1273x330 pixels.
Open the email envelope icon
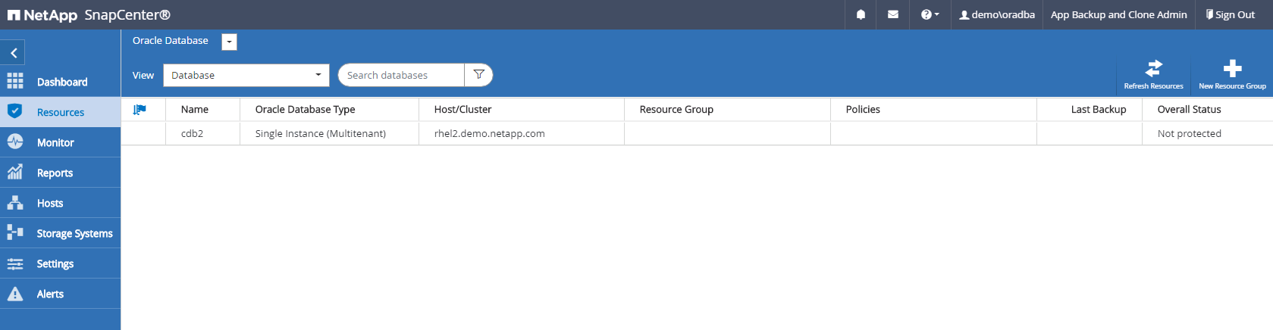893,14
